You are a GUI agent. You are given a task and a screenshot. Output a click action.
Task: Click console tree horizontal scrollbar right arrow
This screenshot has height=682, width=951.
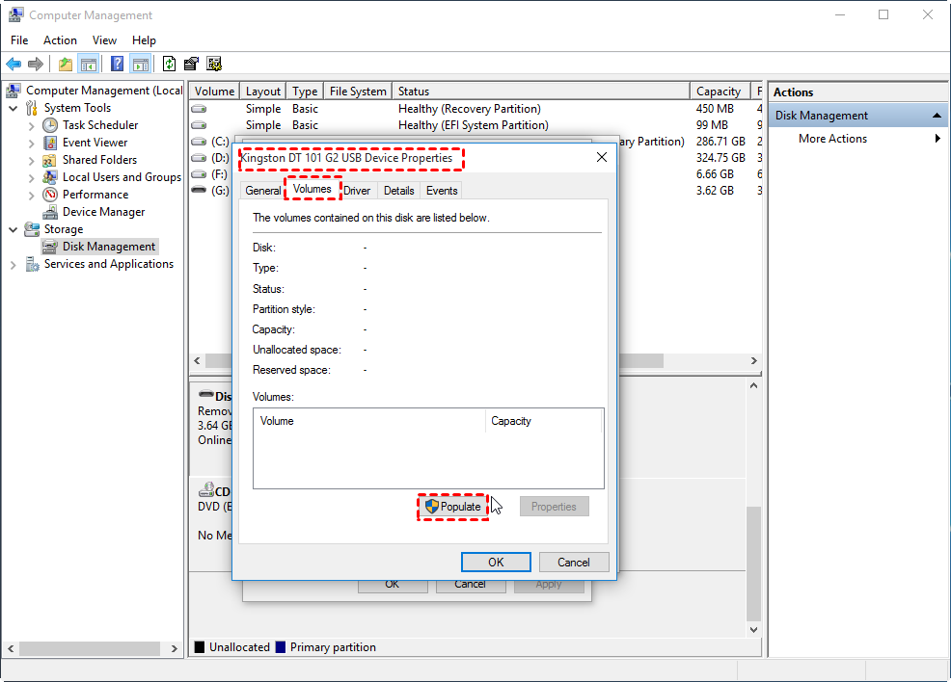pos(174,648)
